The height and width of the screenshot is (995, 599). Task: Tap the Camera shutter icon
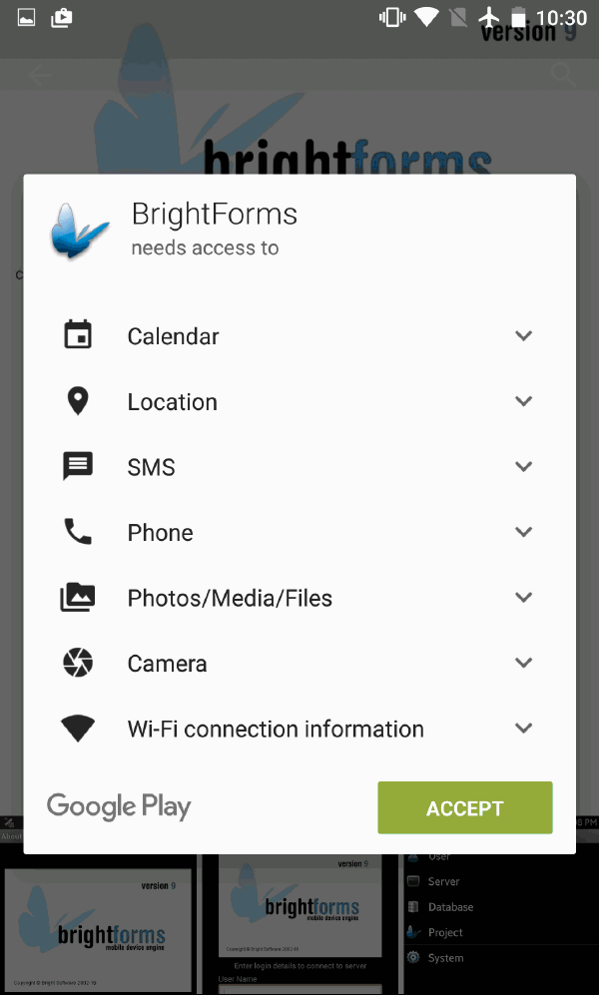coord(78,663)
